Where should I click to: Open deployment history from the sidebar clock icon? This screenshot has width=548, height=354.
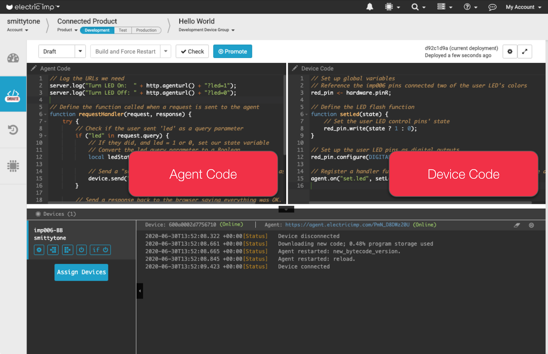[x=13, y=130]
